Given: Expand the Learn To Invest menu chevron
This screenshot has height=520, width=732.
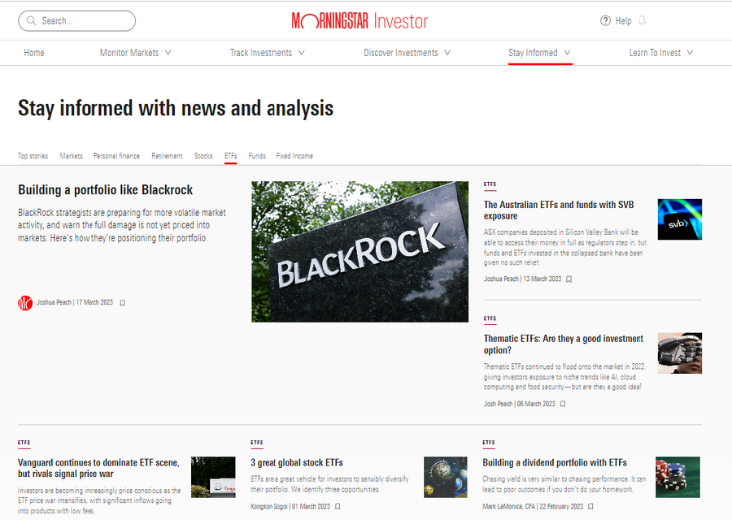Looking at the screenshot, I should point(690,53).
